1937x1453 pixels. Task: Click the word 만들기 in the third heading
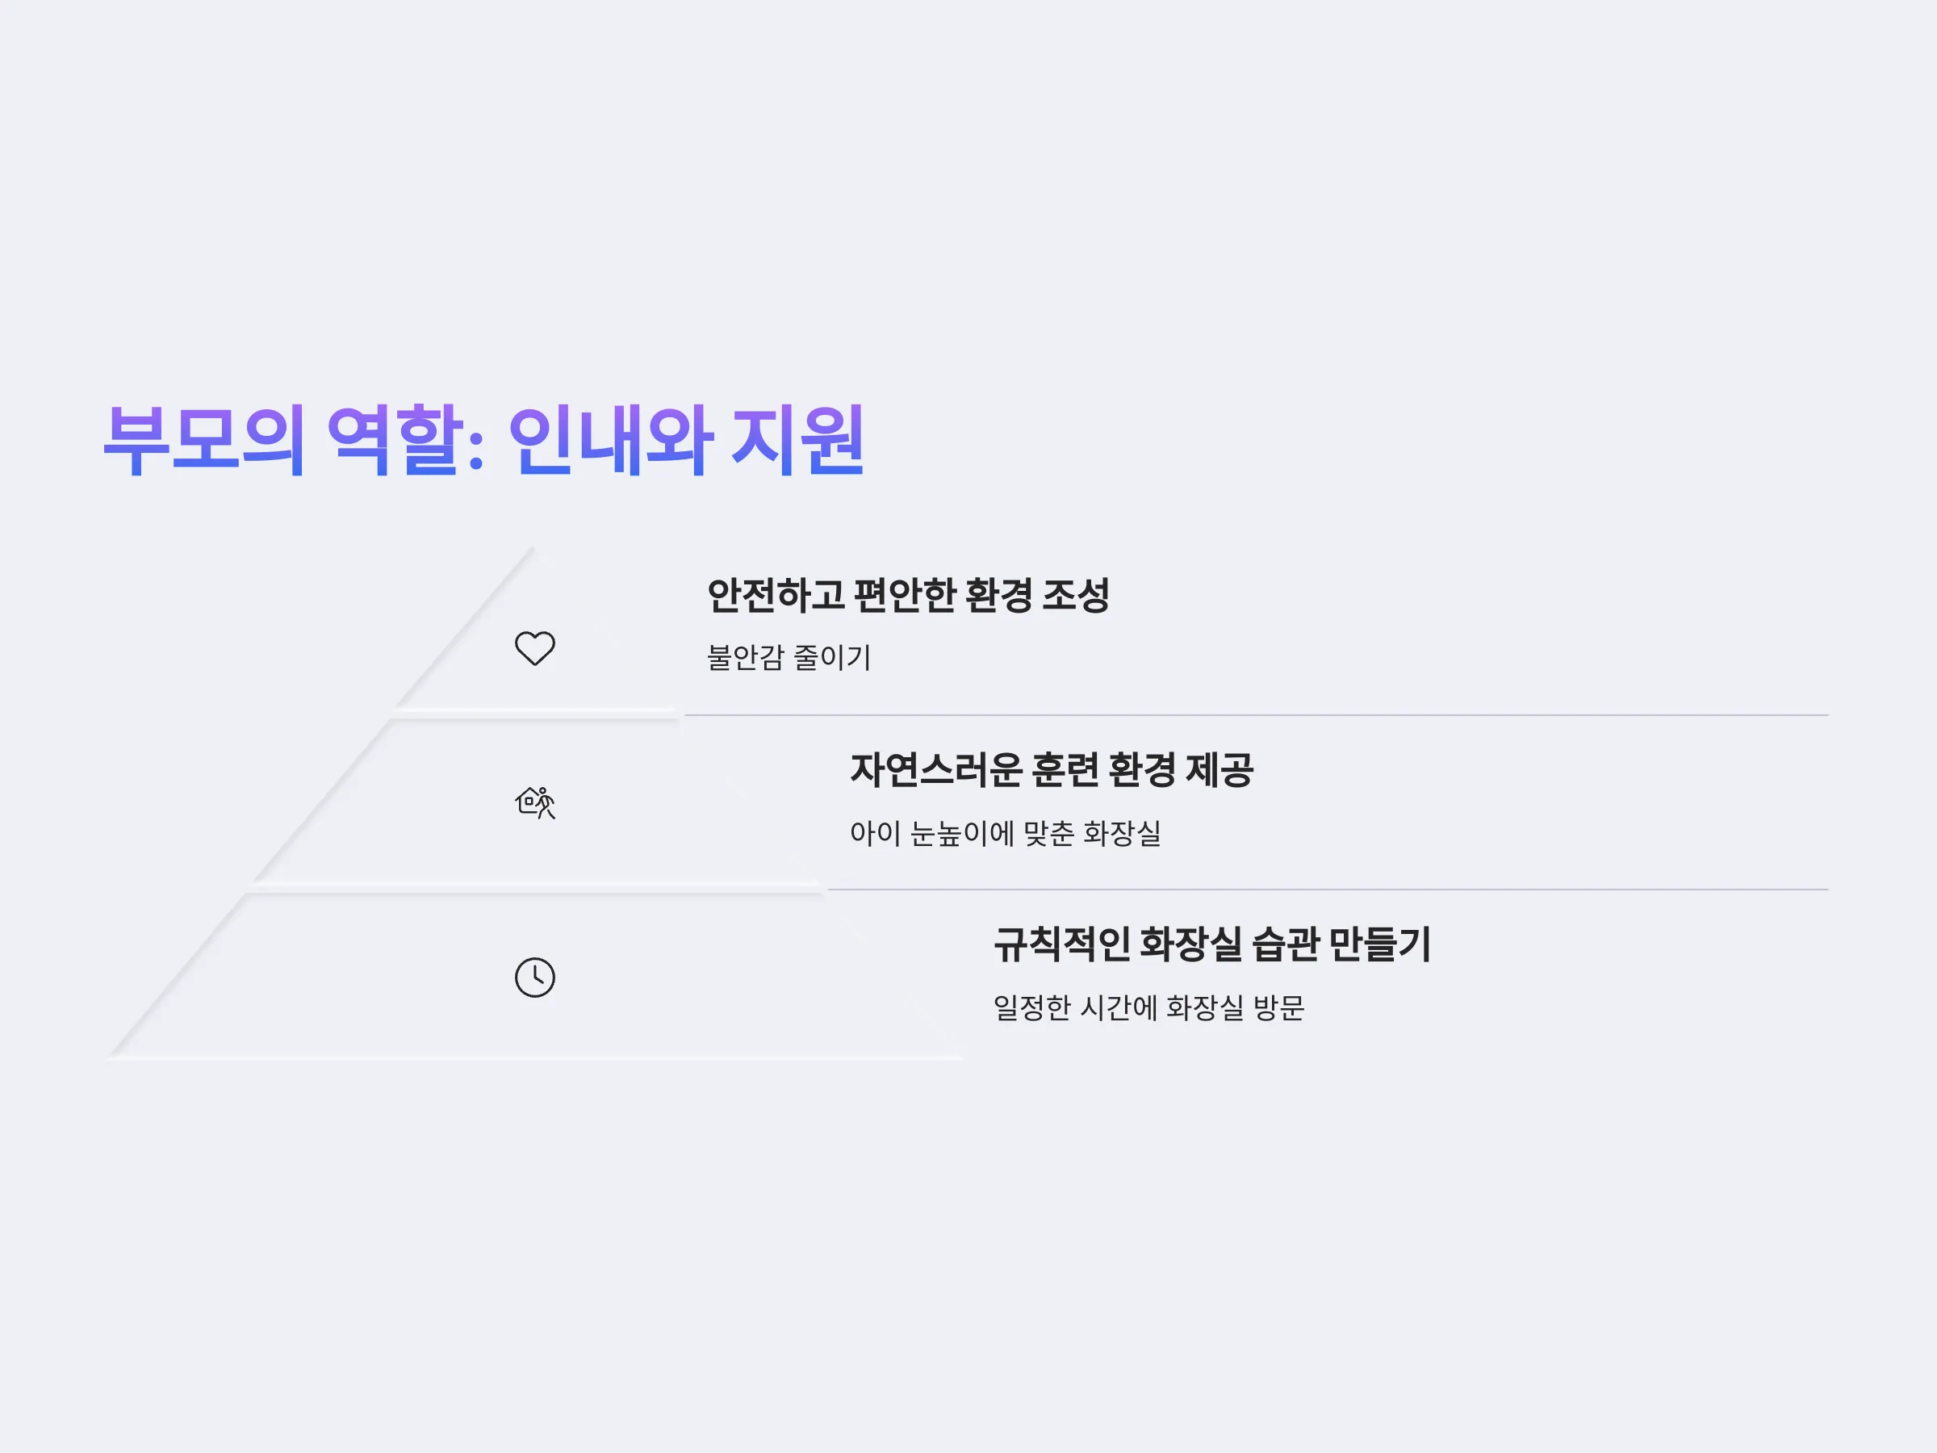click(x=1379, y=944)
